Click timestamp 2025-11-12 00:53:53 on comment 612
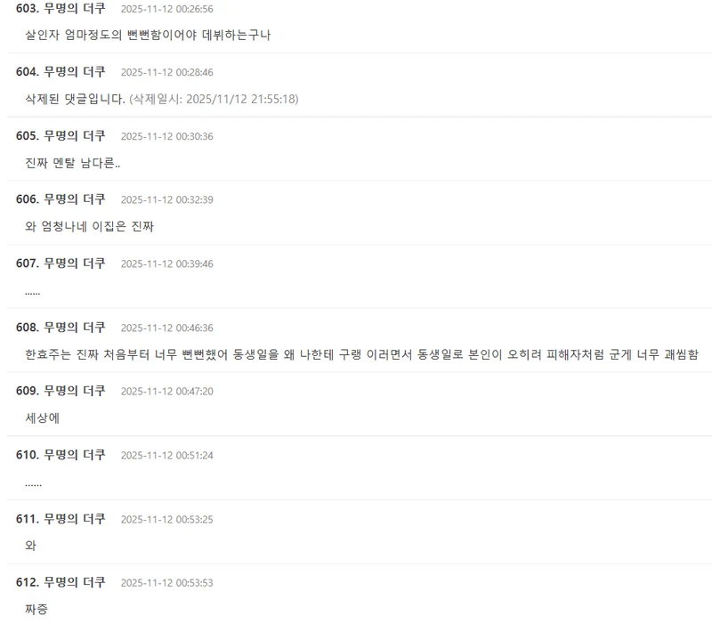The height and width of the screenshot is (624, 712). coord(166,583)
